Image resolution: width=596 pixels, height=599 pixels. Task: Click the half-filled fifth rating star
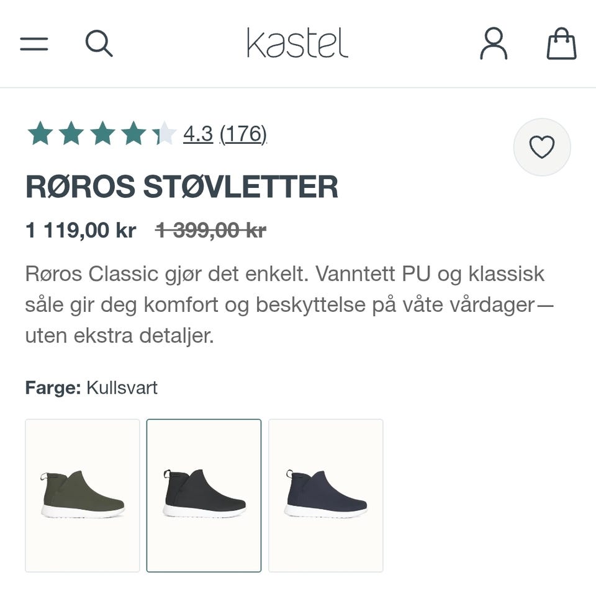click(x=164, y=133)
